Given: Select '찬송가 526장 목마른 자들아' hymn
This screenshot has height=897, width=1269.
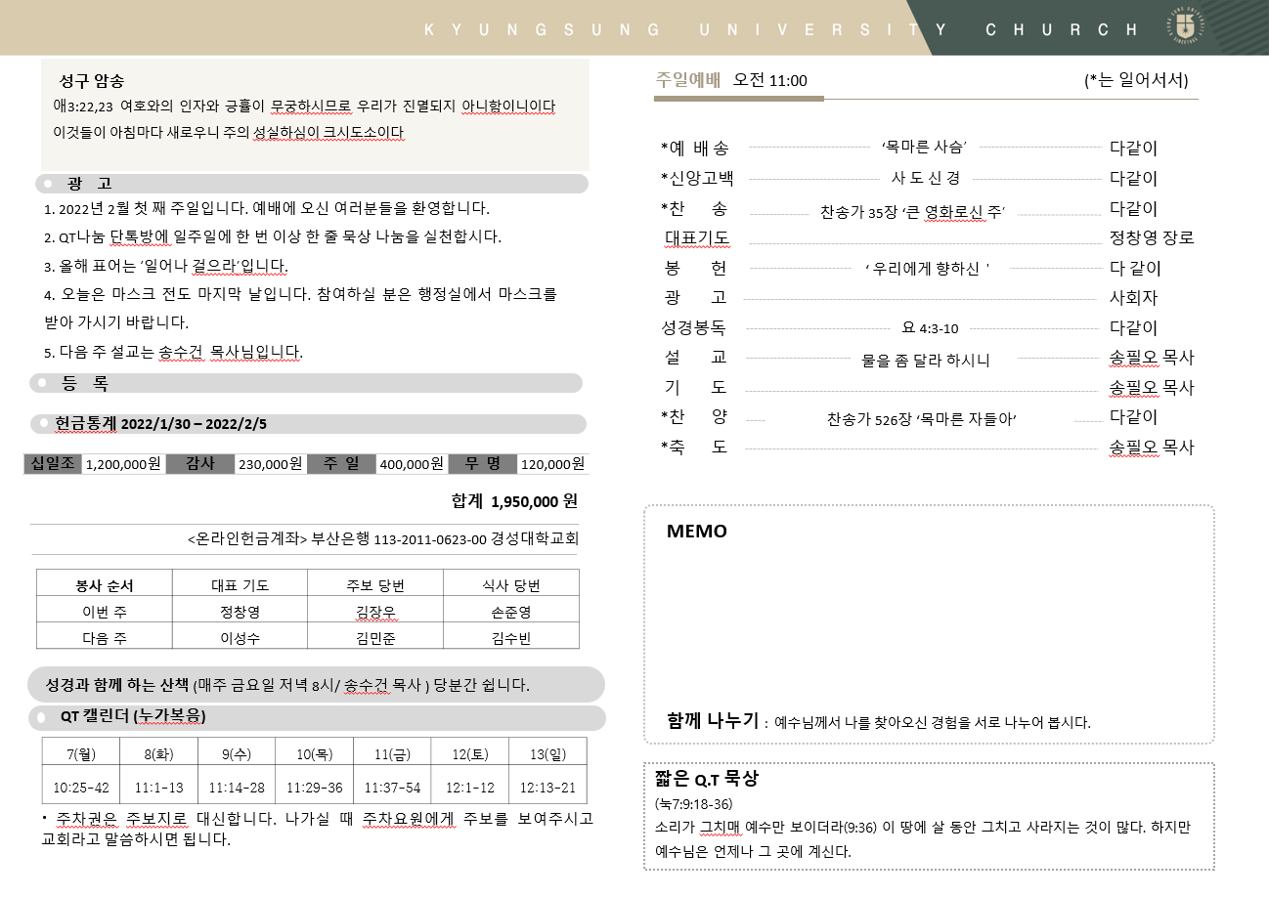Looking at the screenshot, I should (x=922, y=419).
